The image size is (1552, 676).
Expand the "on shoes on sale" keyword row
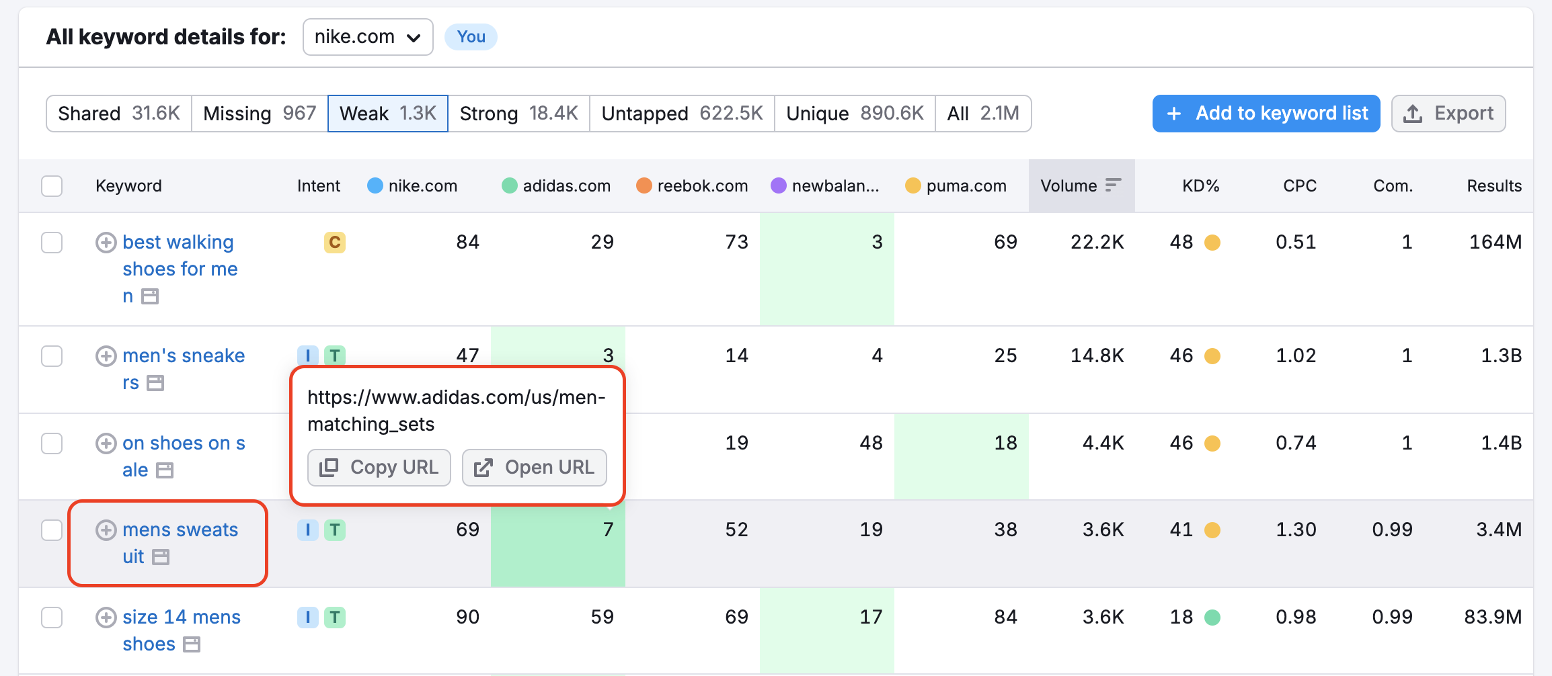pyautogui.click(x=106, y=443)
